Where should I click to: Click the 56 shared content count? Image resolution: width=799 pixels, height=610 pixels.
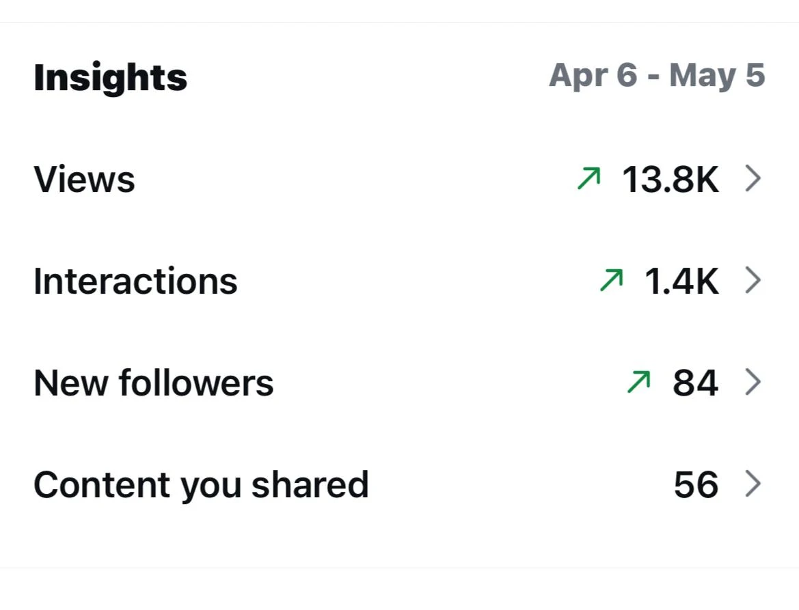(696, 485)
